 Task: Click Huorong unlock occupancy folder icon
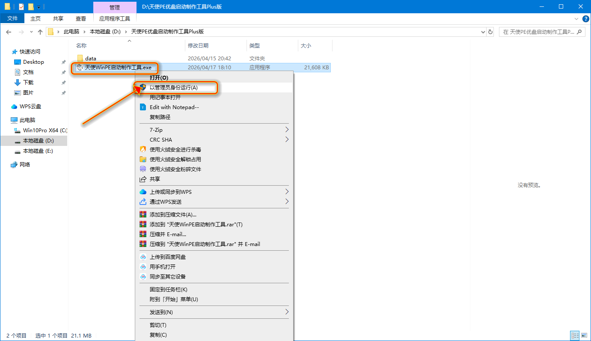pyautogui.click(x=143, y=159)
